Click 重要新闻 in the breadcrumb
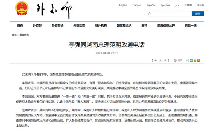This screenshot has width=207, height=140. click(x=24, y=35)
